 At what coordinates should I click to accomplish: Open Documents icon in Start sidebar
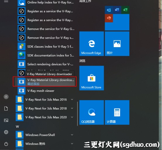[6, 108]
